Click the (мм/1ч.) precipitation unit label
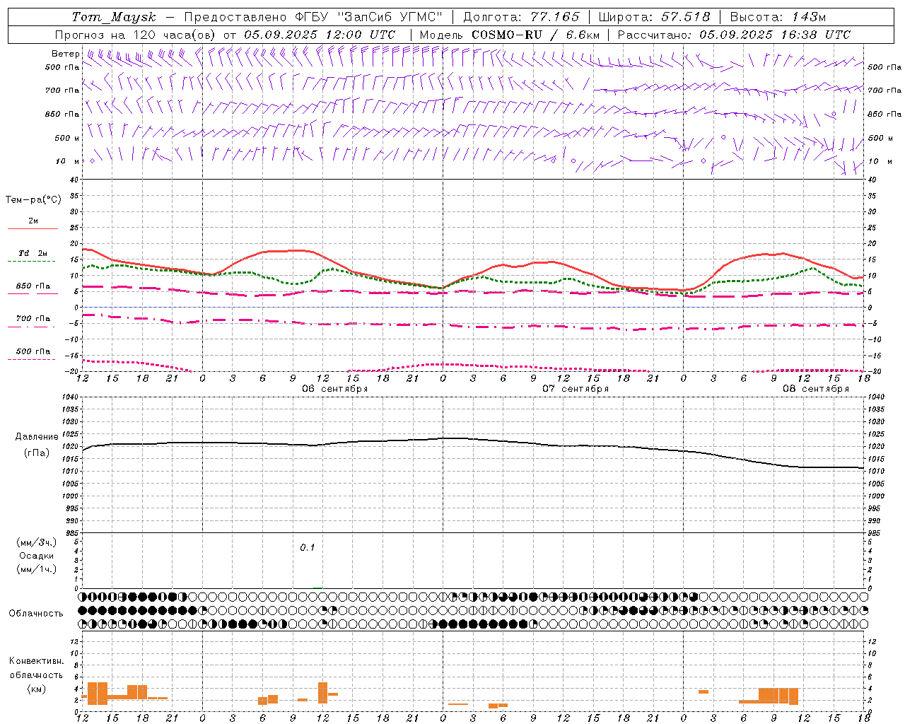 click(37, 570)
